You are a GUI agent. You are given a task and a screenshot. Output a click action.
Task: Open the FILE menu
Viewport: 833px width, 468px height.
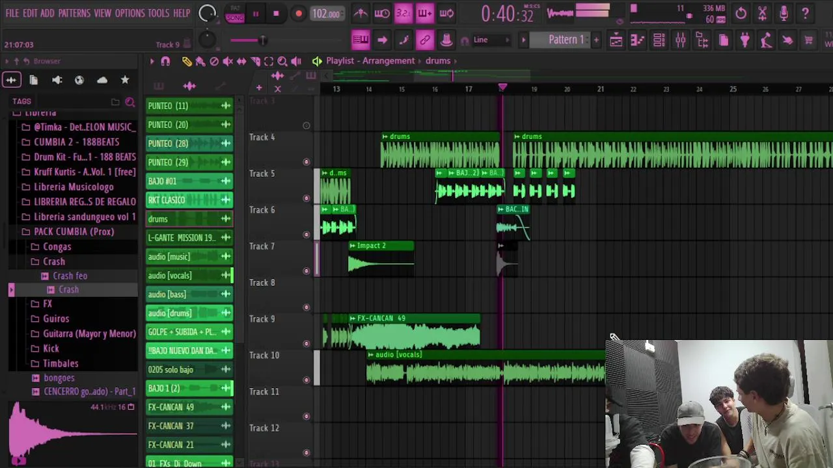12,13
